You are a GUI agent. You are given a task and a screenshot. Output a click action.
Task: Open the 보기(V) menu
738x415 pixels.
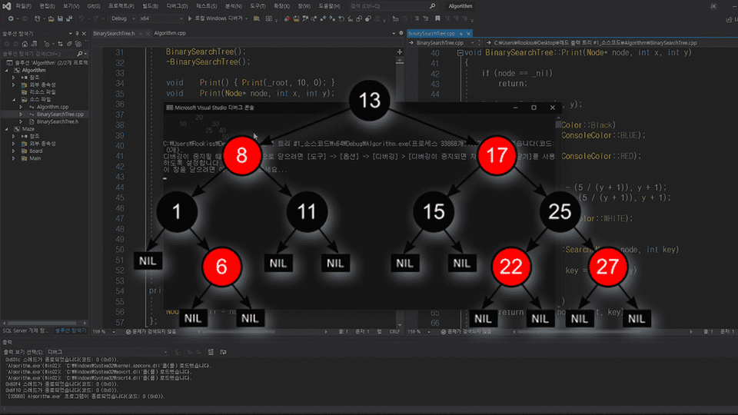click(71, 6)
